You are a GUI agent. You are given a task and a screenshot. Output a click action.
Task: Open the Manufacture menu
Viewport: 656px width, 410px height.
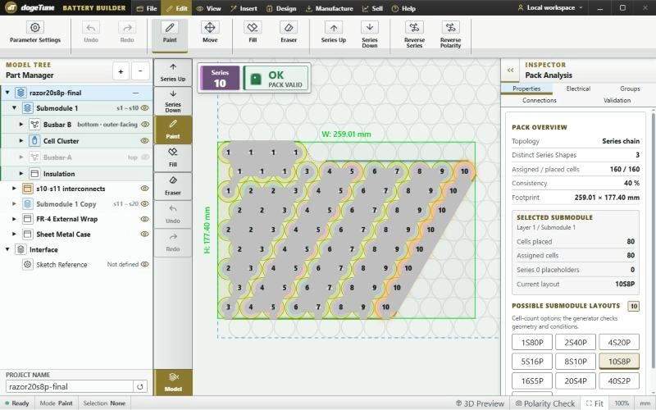tap(330, 8)
